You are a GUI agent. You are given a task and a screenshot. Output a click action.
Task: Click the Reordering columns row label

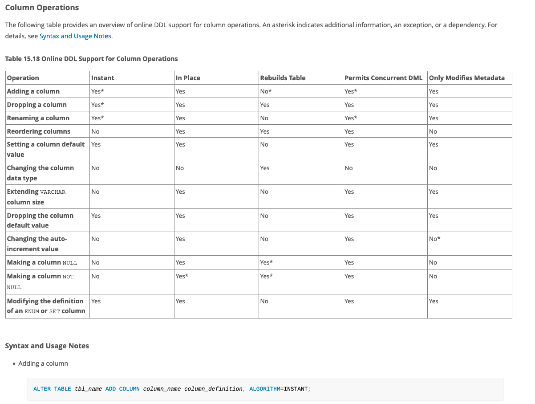[x=39, y=131]
